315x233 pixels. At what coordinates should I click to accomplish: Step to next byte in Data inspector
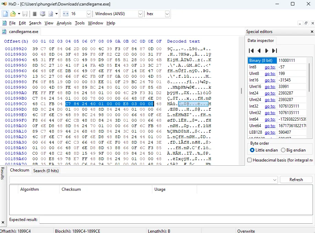pyautogui.click(x=267, y=51)
